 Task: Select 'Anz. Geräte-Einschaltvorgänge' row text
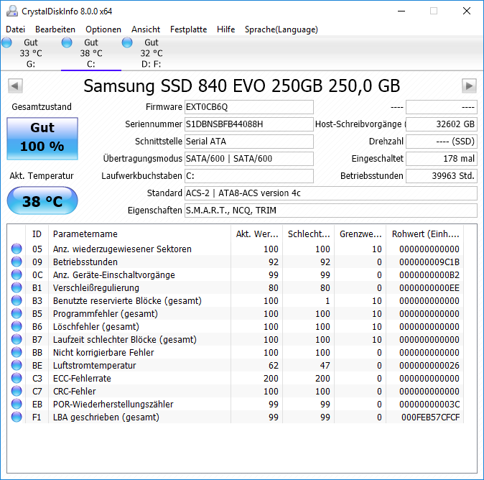coord(114,275)
